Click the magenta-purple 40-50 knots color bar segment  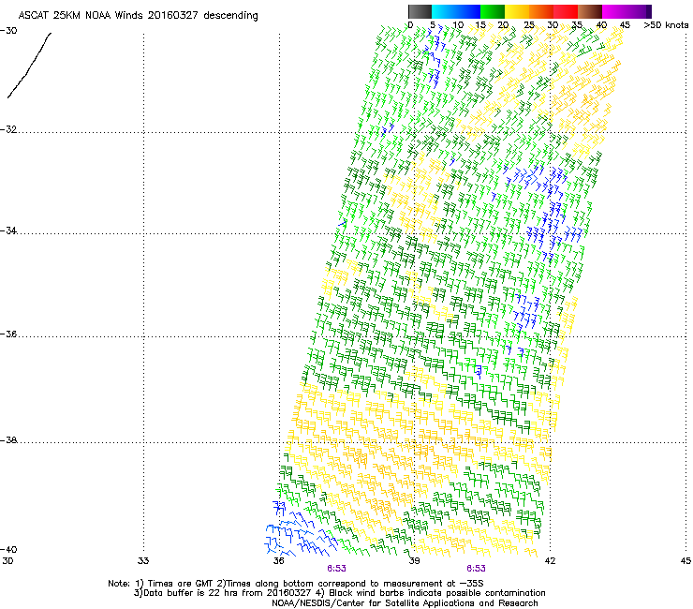tap(627, 11)
